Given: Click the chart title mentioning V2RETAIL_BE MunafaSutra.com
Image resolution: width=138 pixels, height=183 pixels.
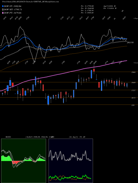Looking at the screenshot, I should click(x=30, y=2).
